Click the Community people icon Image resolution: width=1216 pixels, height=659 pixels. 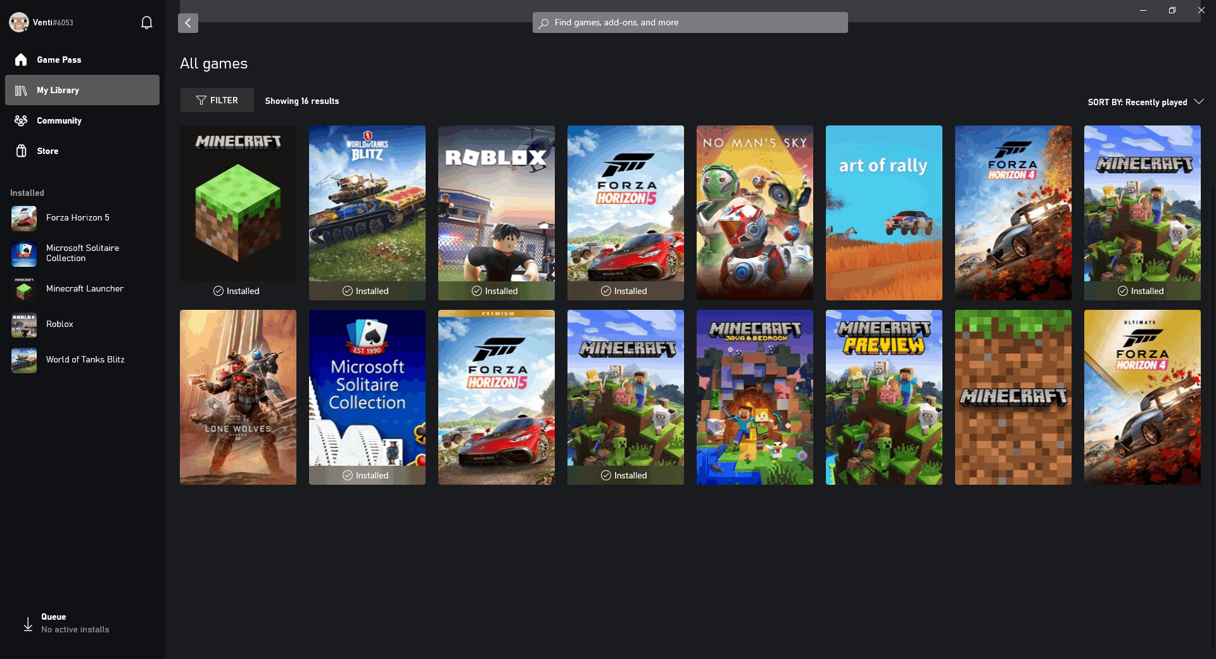click(x=21, y=120)
